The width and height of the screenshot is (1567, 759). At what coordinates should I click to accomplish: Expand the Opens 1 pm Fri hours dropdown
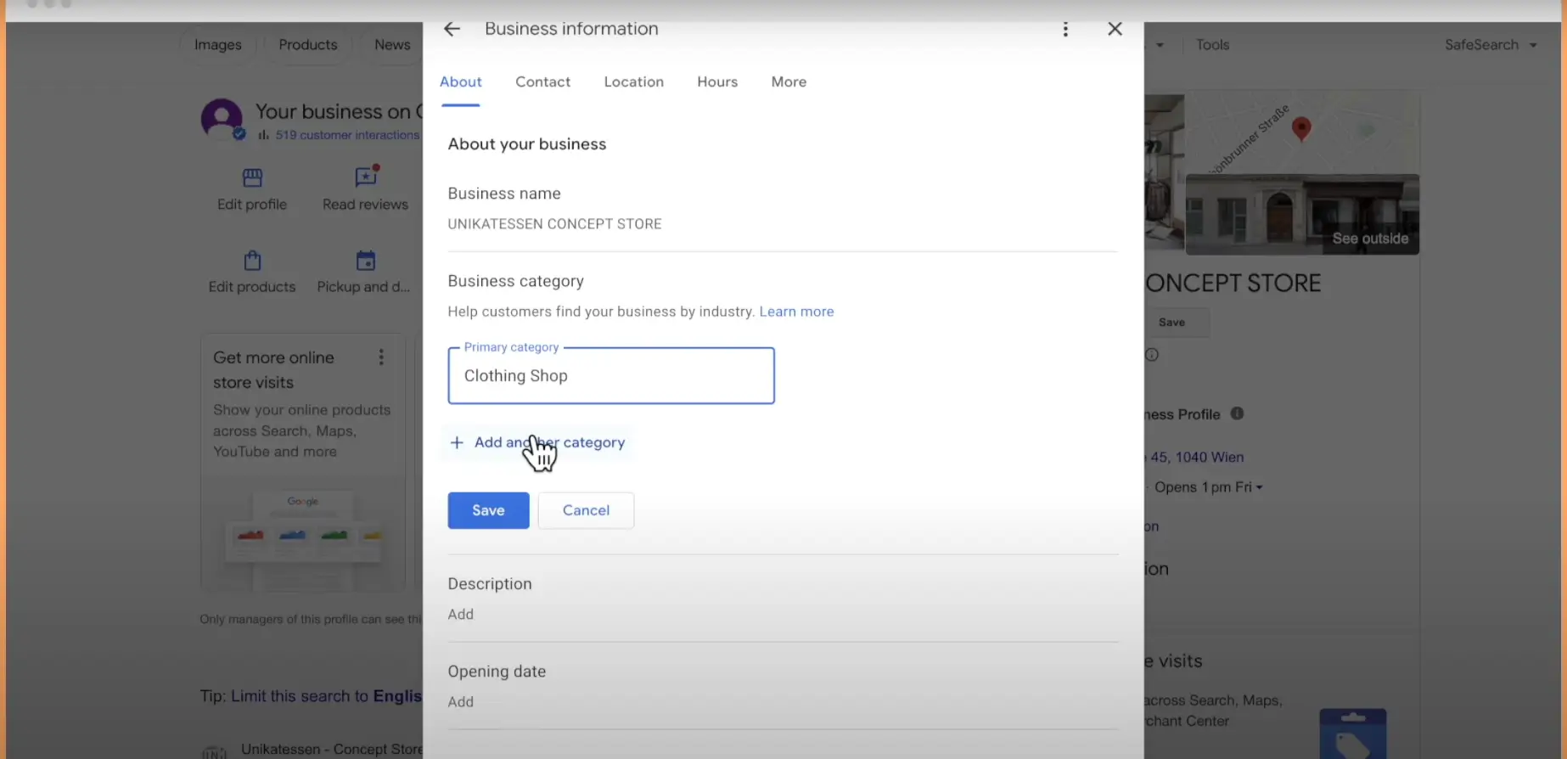point(1208,487)
